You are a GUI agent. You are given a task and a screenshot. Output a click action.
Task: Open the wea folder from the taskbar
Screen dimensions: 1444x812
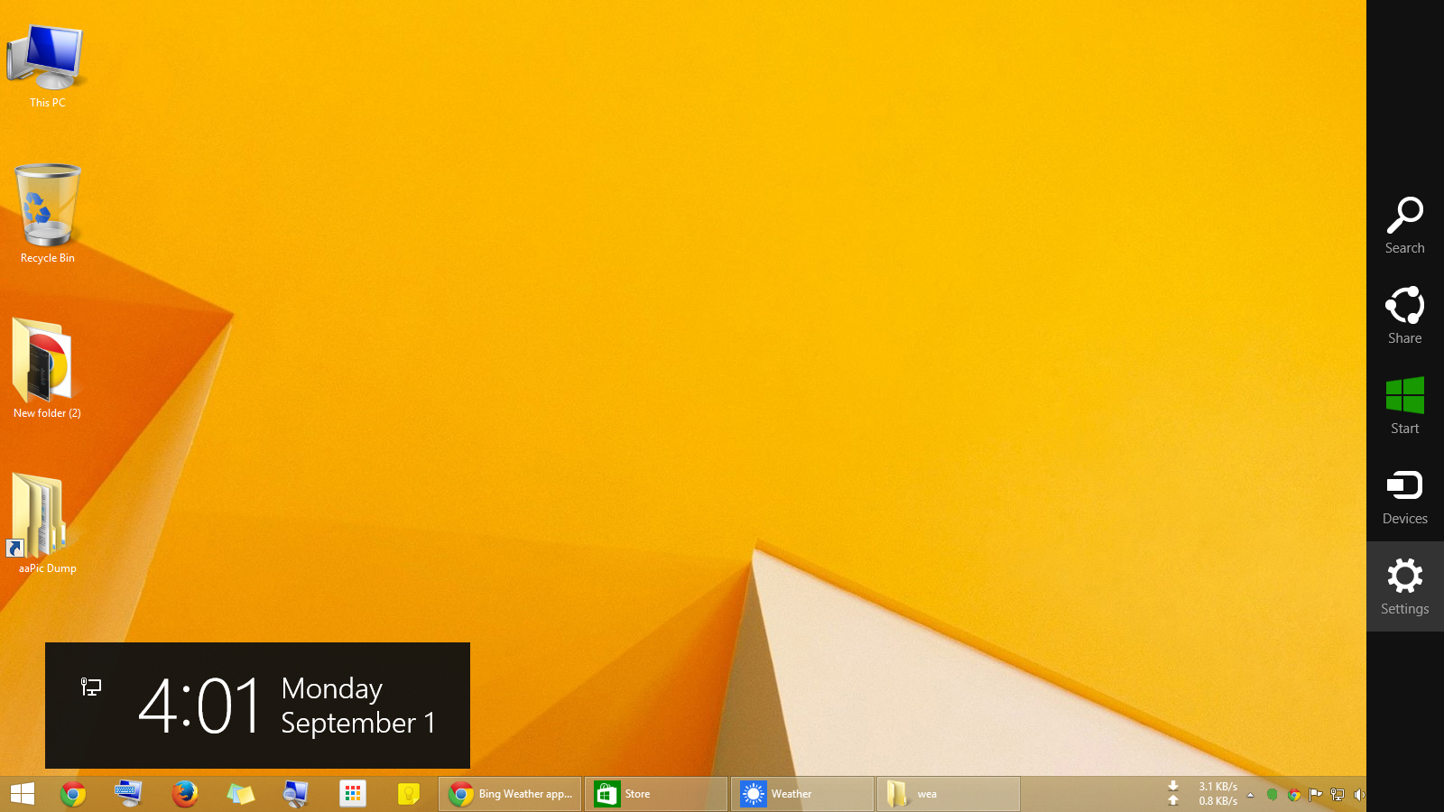click(x=948, y=794)
